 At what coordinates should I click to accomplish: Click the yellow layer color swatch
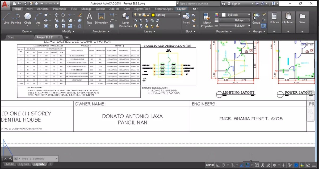153,15
